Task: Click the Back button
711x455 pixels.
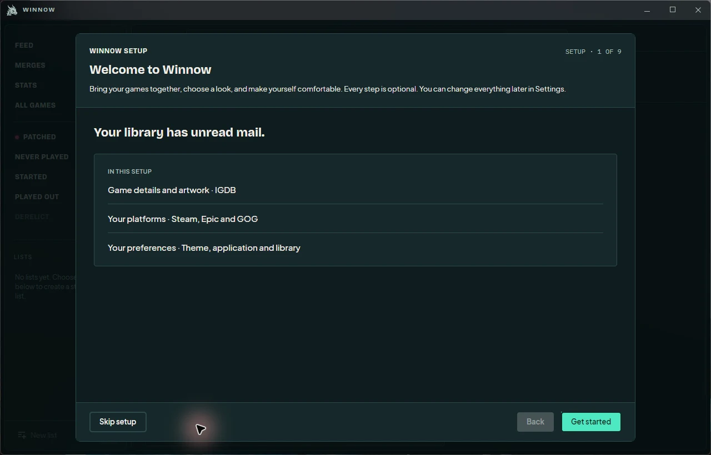Action: [x=535, y=422]
